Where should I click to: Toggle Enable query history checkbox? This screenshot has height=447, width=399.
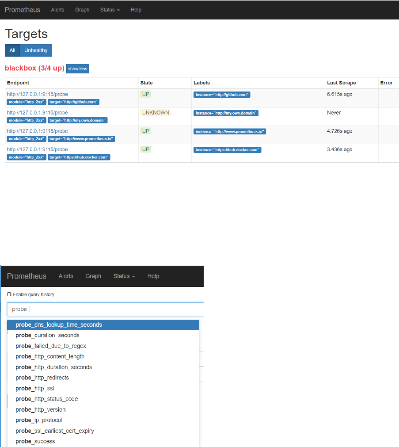[x=9, y=294]
